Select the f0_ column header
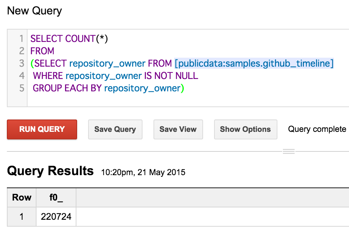This screenshot has height=239, width=349. pyautogui.click(x=56, y=197)
